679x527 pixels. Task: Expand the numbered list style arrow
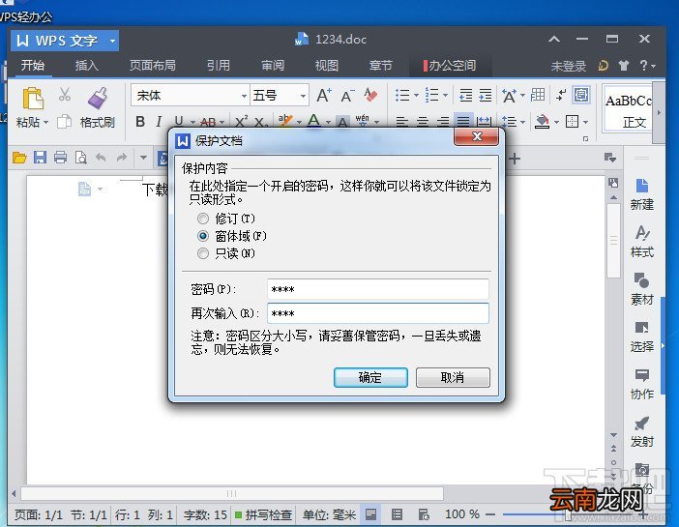click(445, 96)
